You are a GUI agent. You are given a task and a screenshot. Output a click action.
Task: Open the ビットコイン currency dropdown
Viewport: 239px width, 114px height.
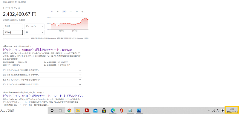pyautogui.click(x=34, y=26)
